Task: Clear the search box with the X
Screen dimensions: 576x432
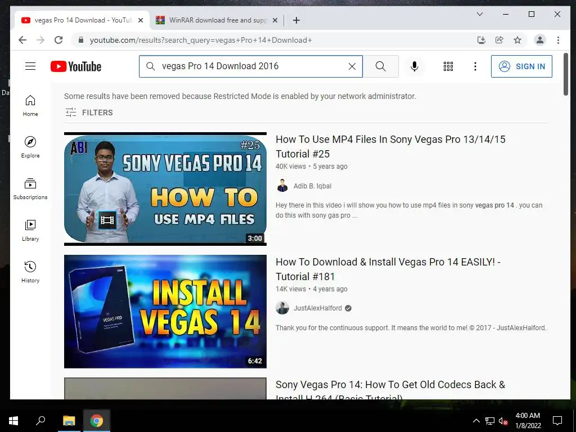Action: 352,66
